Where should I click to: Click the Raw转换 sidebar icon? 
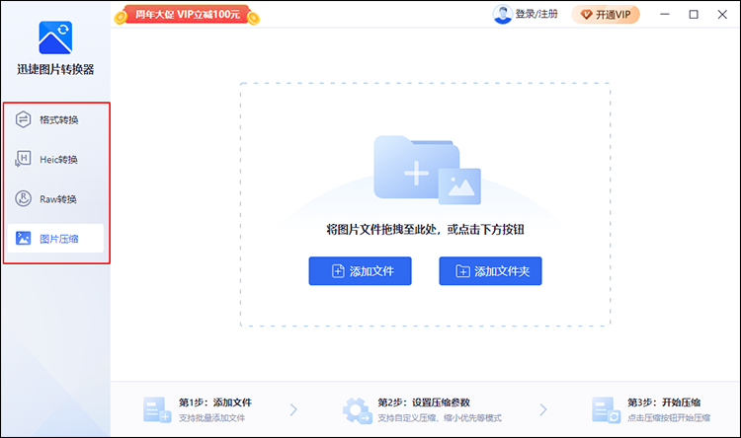pos(23,198)
